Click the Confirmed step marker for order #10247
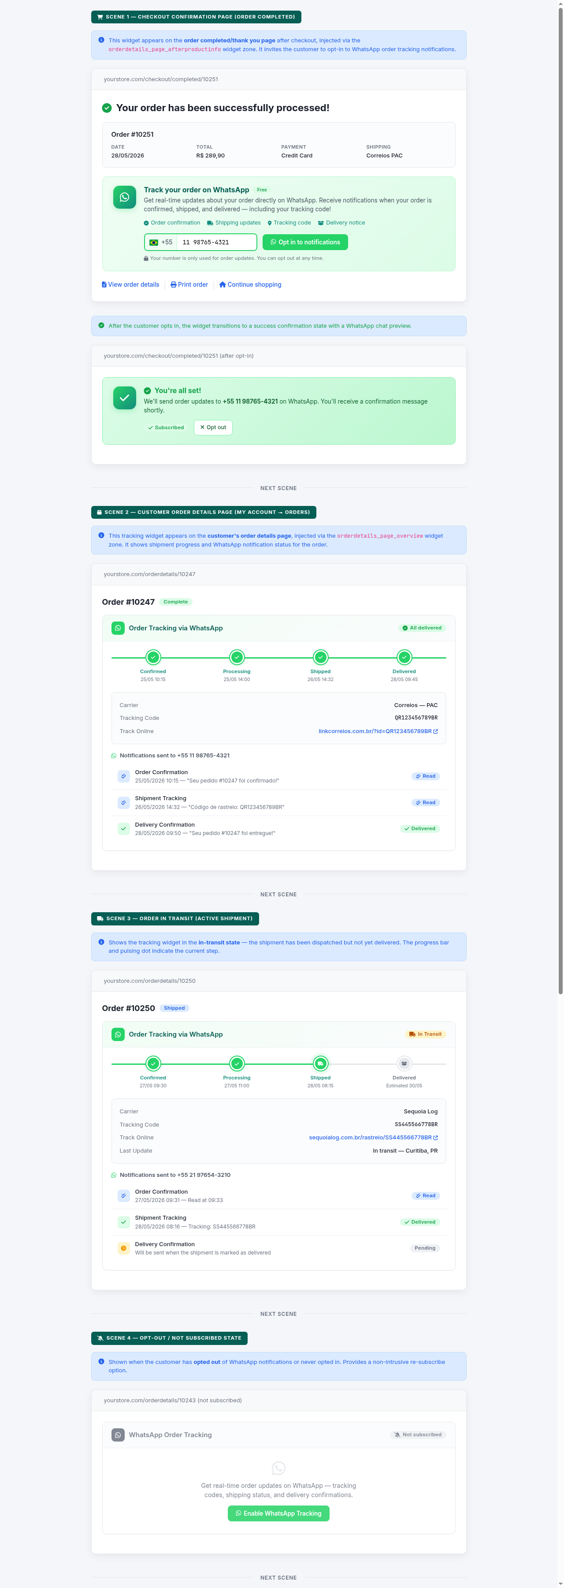This screenshot has width=564, height=1588. tap(153, 657)
